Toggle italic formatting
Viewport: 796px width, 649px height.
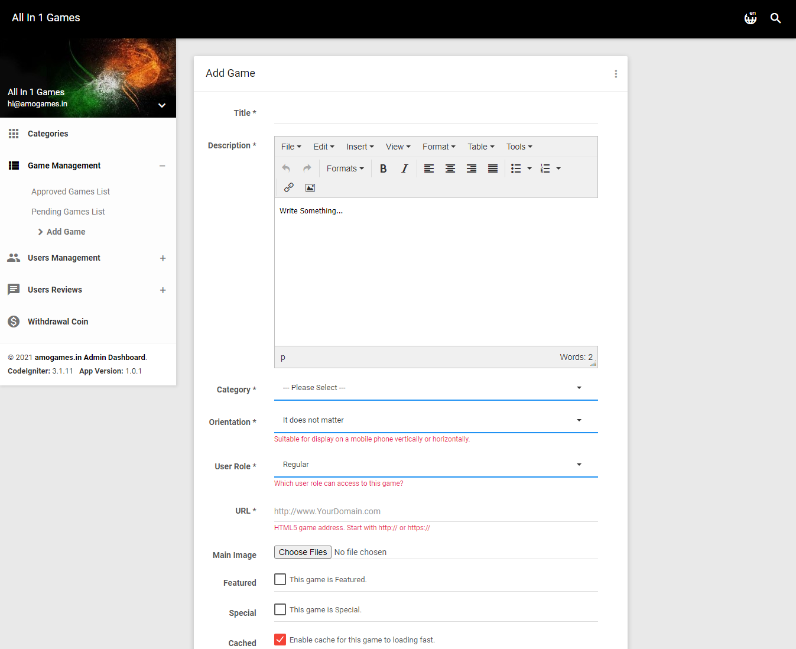pyautogui.click(x=404, y=168)
